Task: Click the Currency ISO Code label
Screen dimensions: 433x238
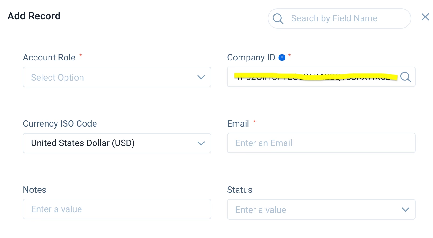Action: 60,124
